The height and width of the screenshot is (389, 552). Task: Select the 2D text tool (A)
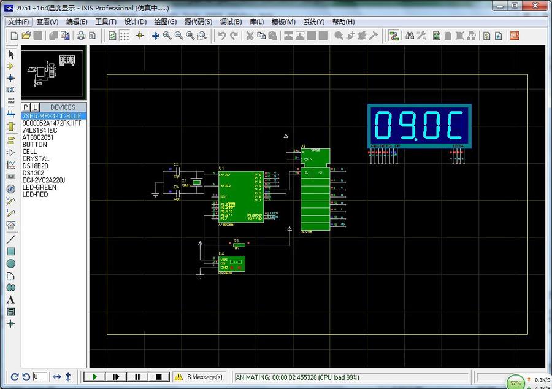pos(10,300)
